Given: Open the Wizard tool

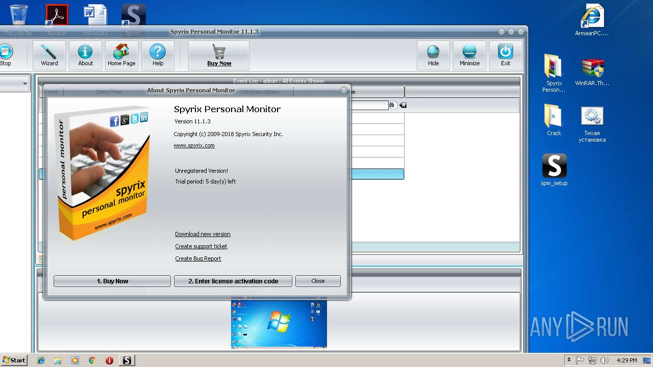Looking at the screenshot, I should pos(49,55).
